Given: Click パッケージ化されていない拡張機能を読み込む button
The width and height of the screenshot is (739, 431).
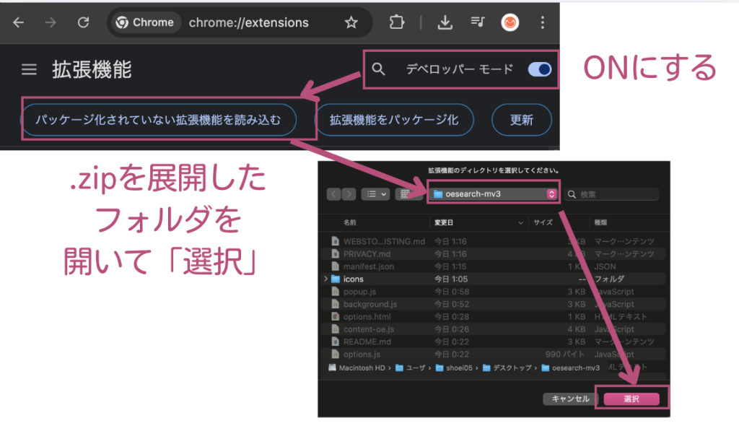Looking at the screenshot, I should click(x=159, y=120).
